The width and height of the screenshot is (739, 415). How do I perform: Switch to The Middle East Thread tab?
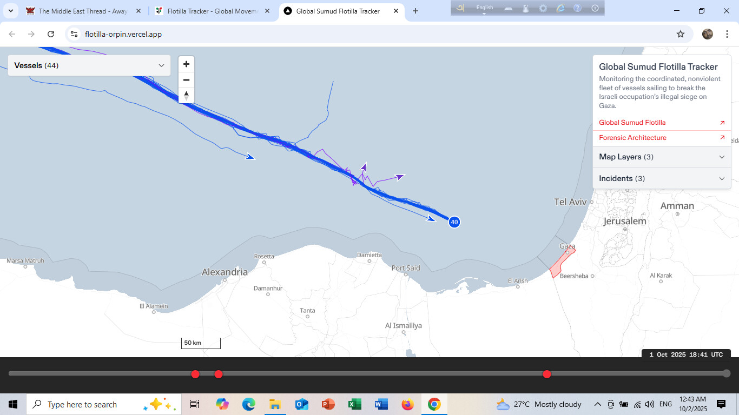pyautogui.click(x=83, y=11)
